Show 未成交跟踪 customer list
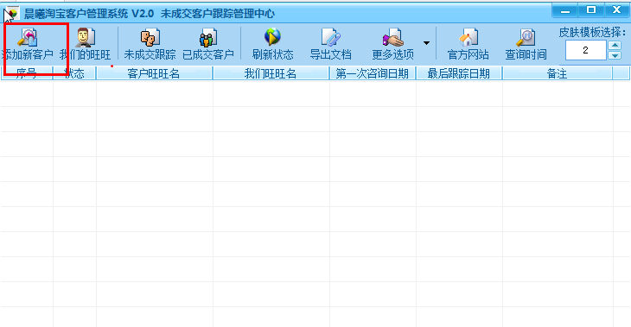This screenshot has height=327, width=631. 150,44
